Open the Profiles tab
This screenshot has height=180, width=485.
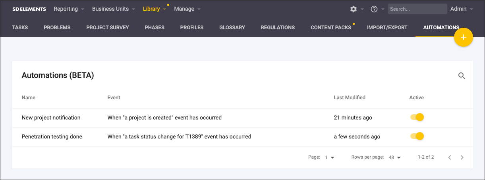[x=192, y=28]
